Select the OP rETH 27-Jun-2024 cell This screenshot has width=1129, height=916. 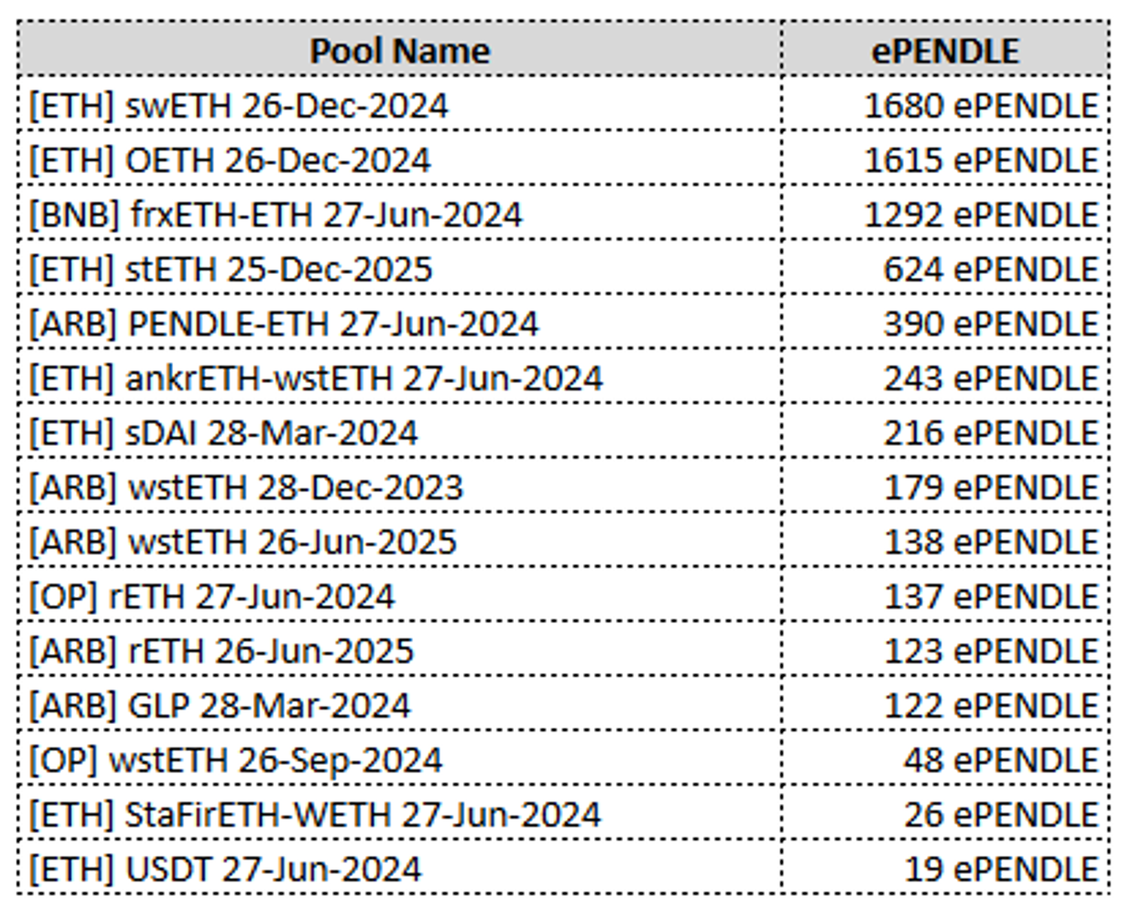pyautogui.click(x=211, y=597)
